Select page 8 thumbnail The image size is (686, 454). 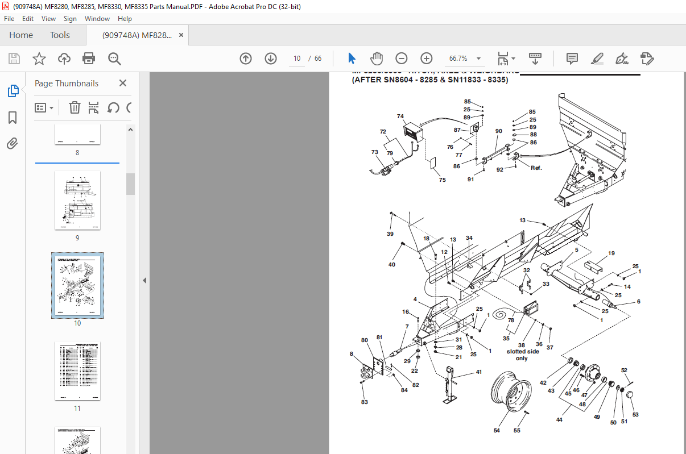click(77, 134)
